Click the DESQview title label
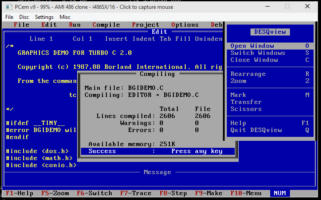The image size is (321, 200). click(270, 32)
